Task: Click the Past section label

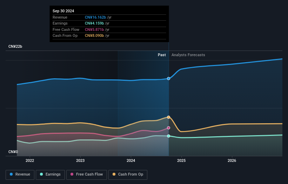Action: click(x=162, y=55)
